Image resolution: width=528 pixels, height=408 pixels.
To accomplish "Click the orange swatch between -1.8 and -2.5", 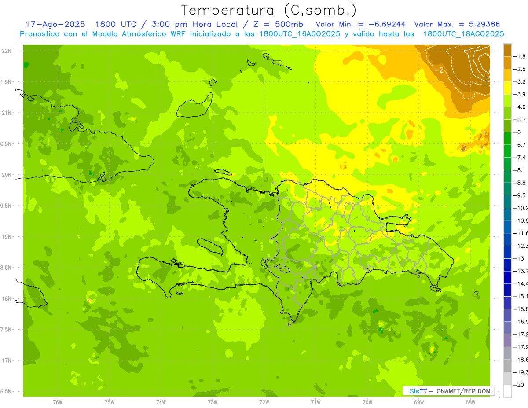I will (507, 62).
